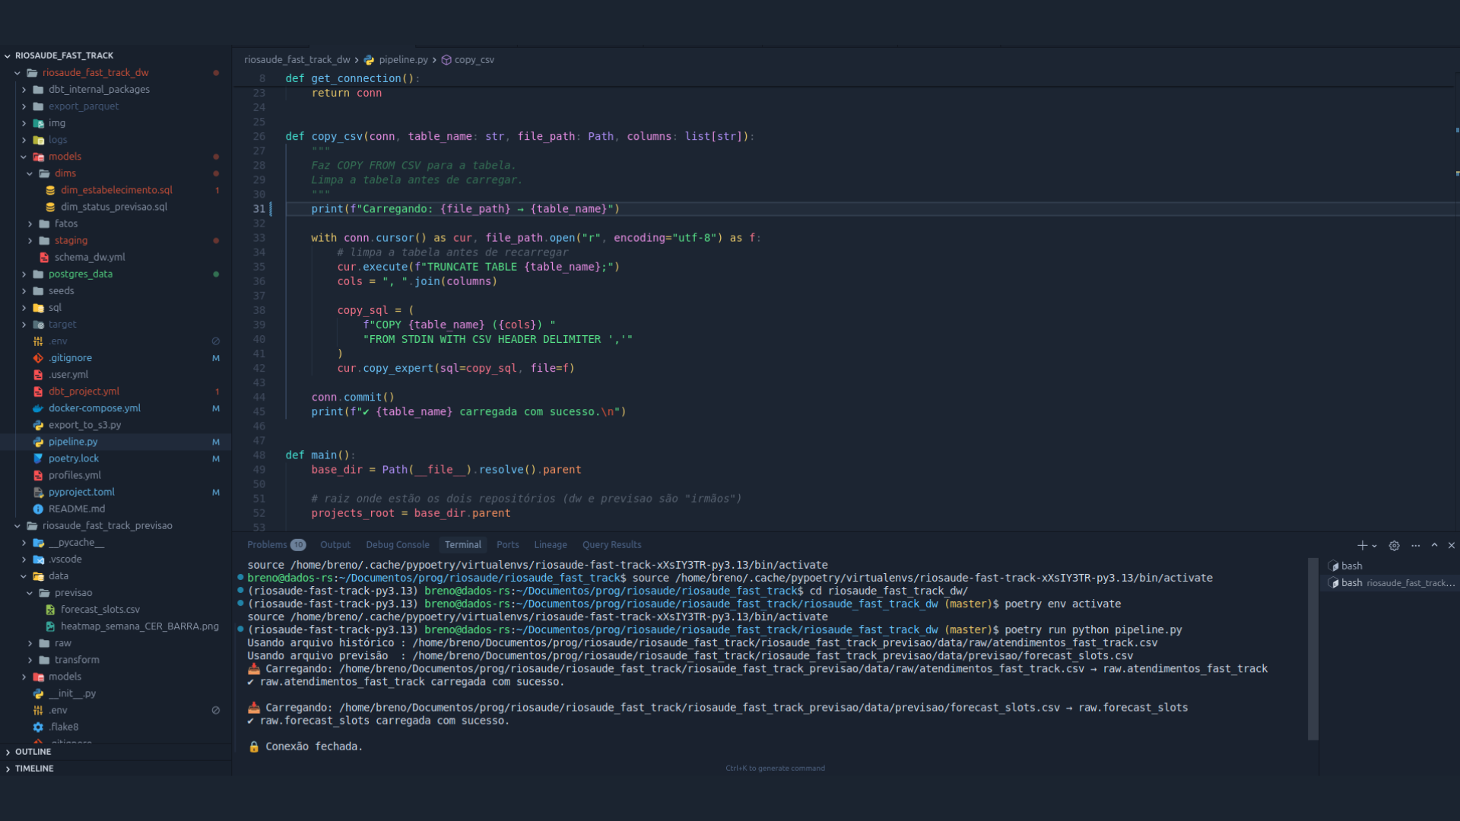Click the README.md info icon
This screenshot has height=821, width=1460.
click(38, 509)
